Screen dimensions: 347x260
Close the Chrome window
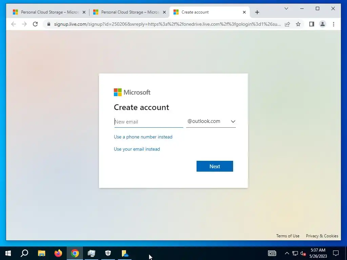333,8
